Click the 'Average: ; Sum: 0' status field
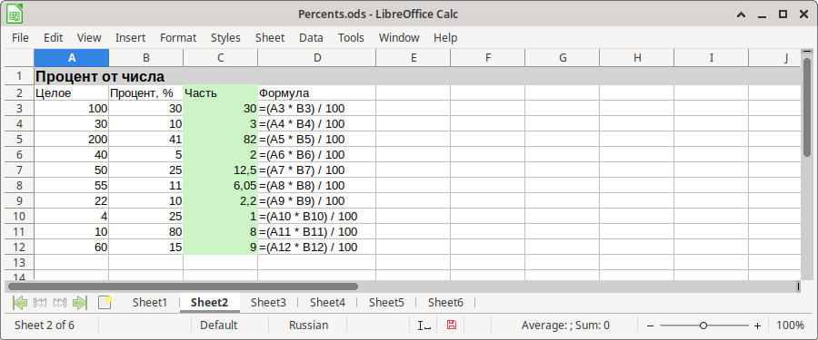 click(x=565, y=325)
